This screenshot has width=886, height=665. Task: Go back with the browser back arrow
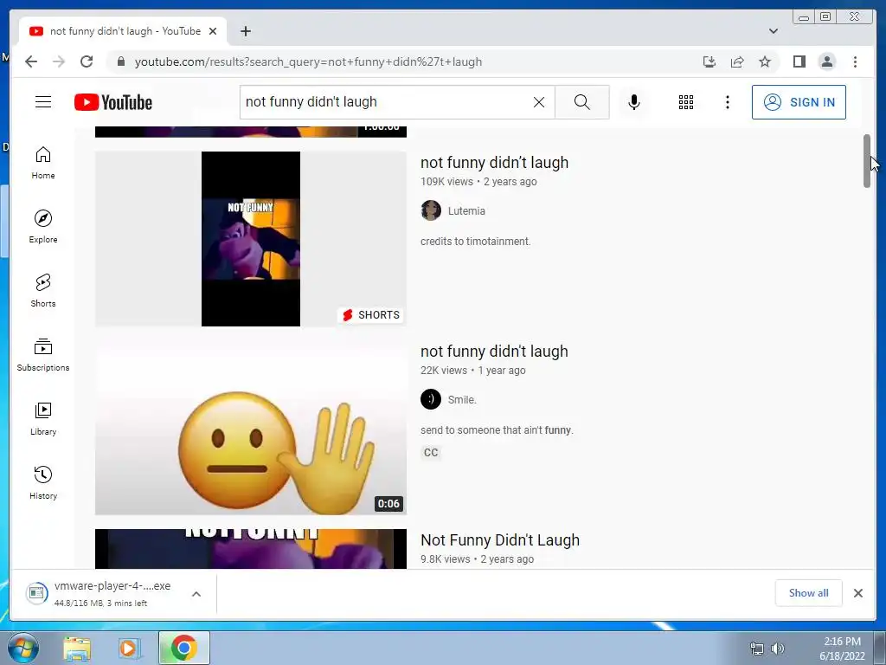pos(31,61)
